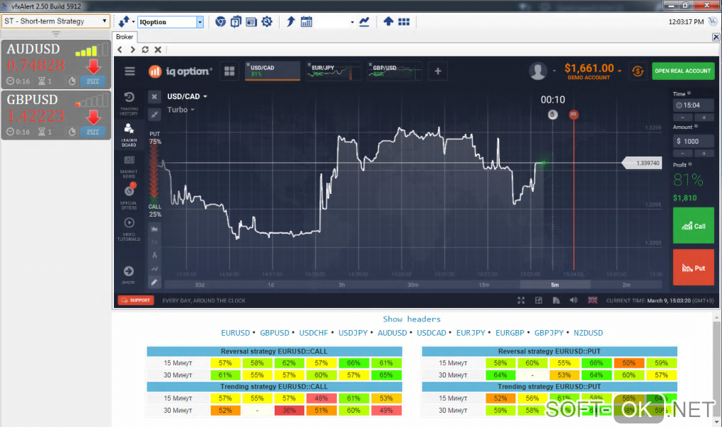Open the settings gear toolbar icon
Viewport: 722px width, 427px height.
[x=267, y=22]
